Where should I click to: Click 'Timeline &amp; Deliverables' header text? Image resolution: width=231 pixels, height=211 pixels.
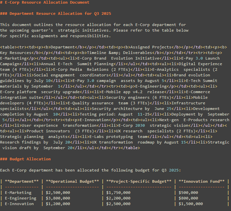(x=120, y=53)
